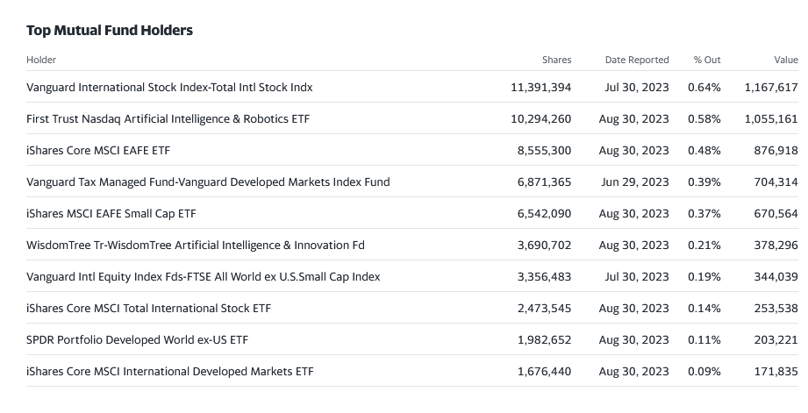This screenshot has height=413, width=808.
Task: Select iShares Core MSCI EAFE ETF holder
Action: click(98, 150)
